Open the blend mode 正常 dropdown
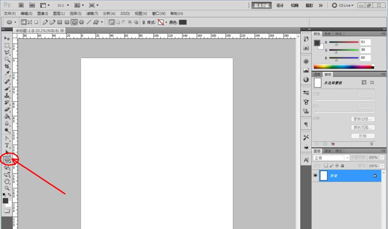The height and width of the screenshot is (229, 388). point(331,158)
